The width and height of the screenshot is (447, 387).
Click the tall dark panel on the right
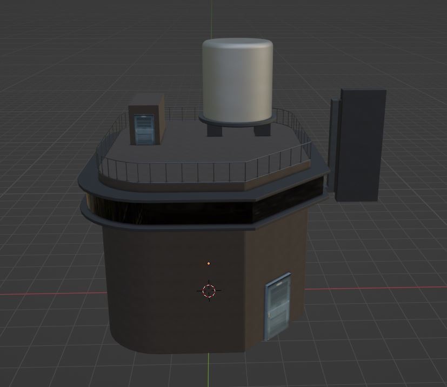pyautogui.click(x=362, y=143)
